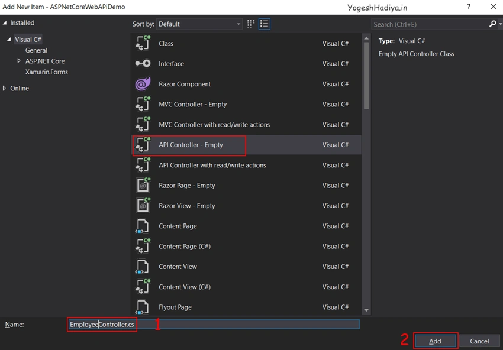
Task: Click the scrollbar up arrow
Action: click(x=366, y=39)
